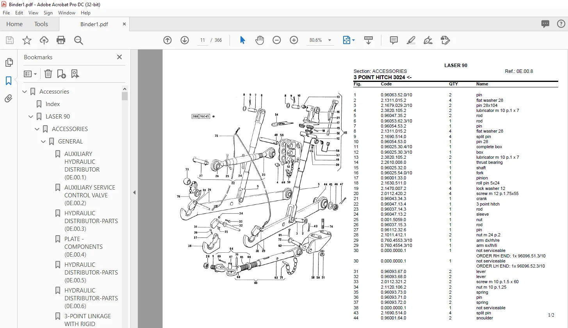Close the Bookmarks panel
The width and height of the screenshot is (568, 328).
pos(119,57)
